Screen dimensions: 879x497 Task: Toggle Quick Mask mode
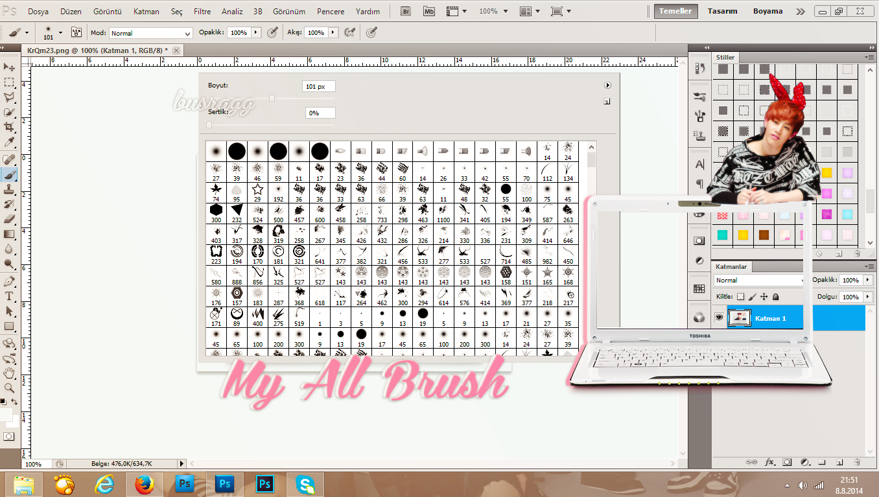pos(9,436)
